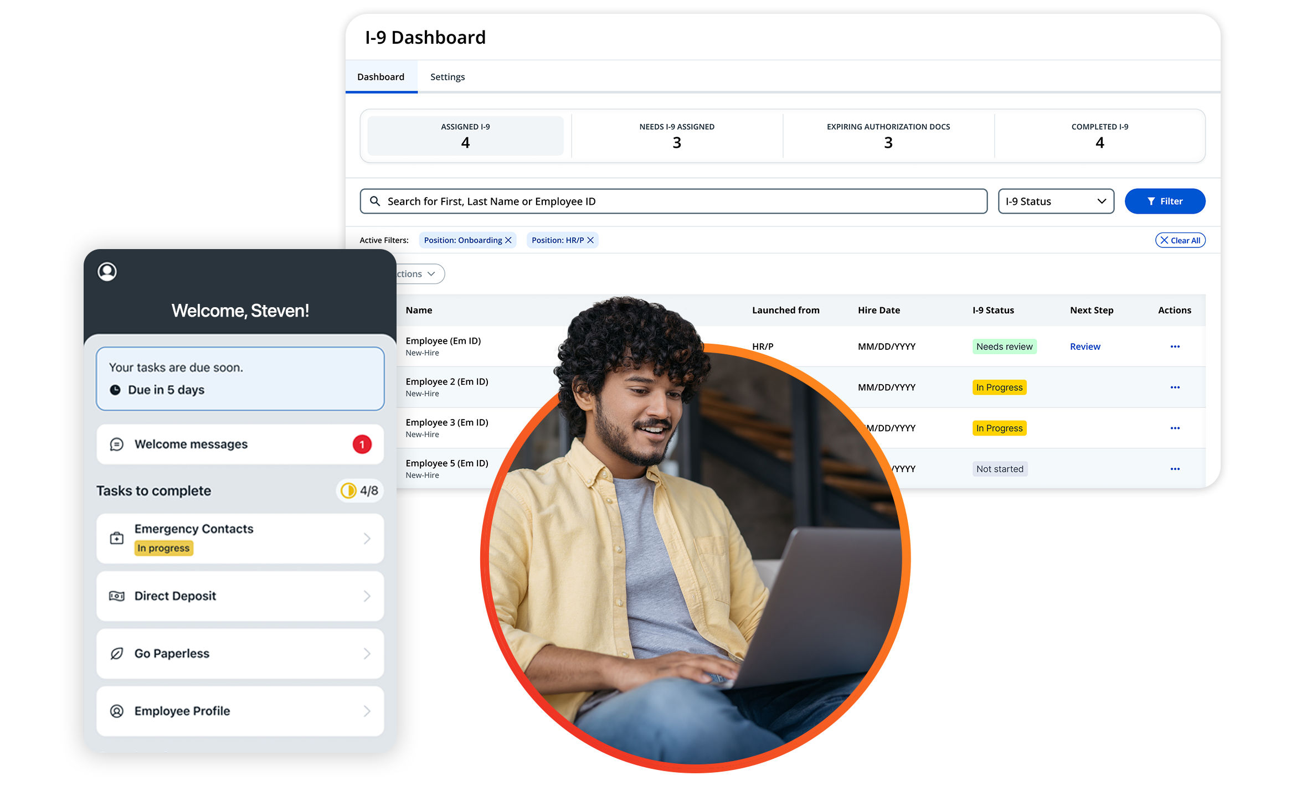This screenshot has width=1296, height=786.
Task: Switch to the Dashboard tab
Action: coord(381,77)
